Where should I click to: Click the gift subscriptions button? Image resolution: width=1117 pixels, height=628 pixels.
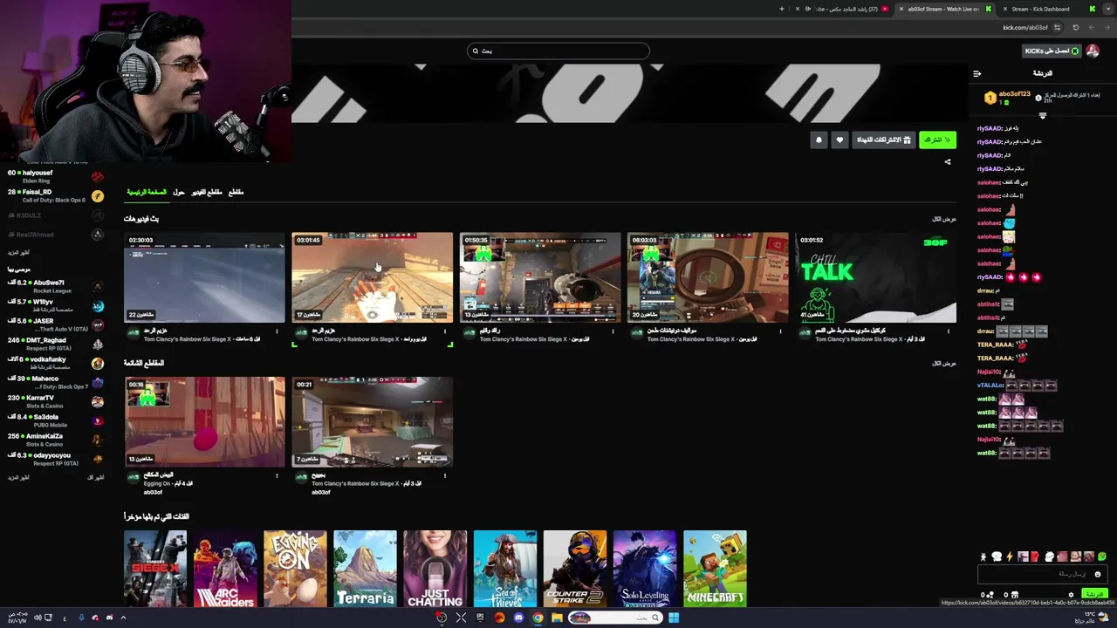click(883, 140)
